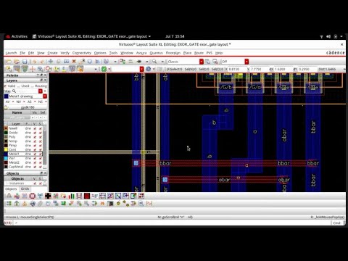The width and height of the screenshot is (348, 261).
Task: Open the AV dropdown arrow
Action: [x=13, y=101]
